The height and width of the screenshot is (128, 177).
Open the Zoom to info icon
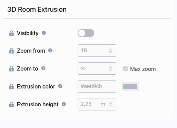(43, 68)
